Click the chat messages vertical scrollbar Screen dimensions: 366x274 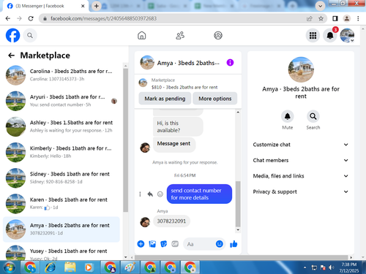pos(238,204)
